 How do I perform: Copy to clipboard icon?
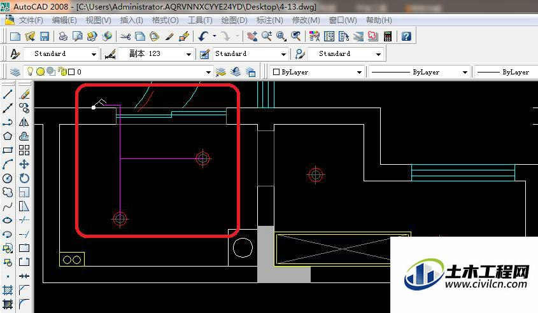(x=140, y=36)
